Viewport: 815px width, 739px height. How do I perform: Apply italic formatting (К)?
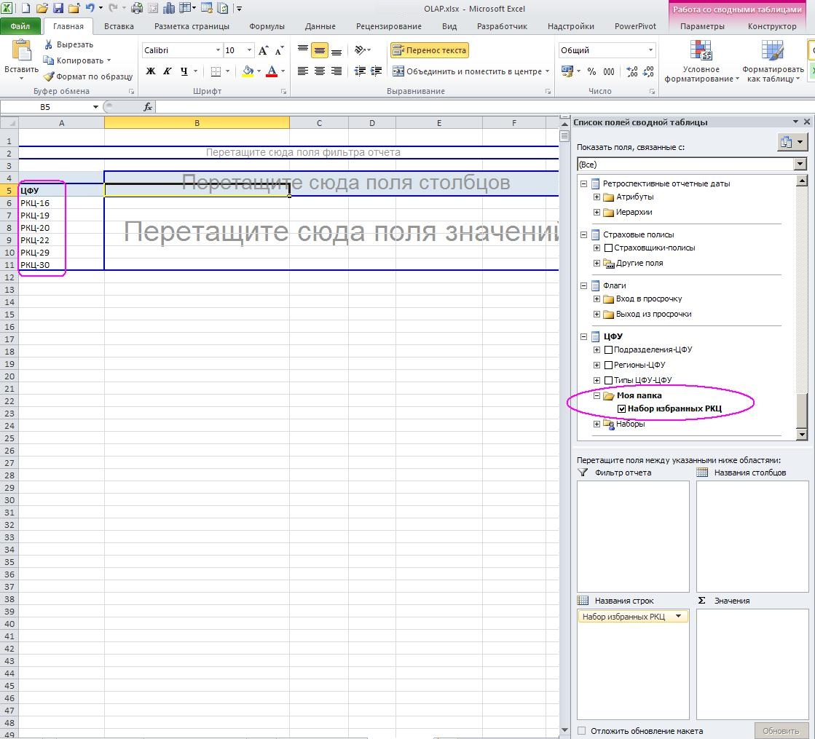point(168,71)
